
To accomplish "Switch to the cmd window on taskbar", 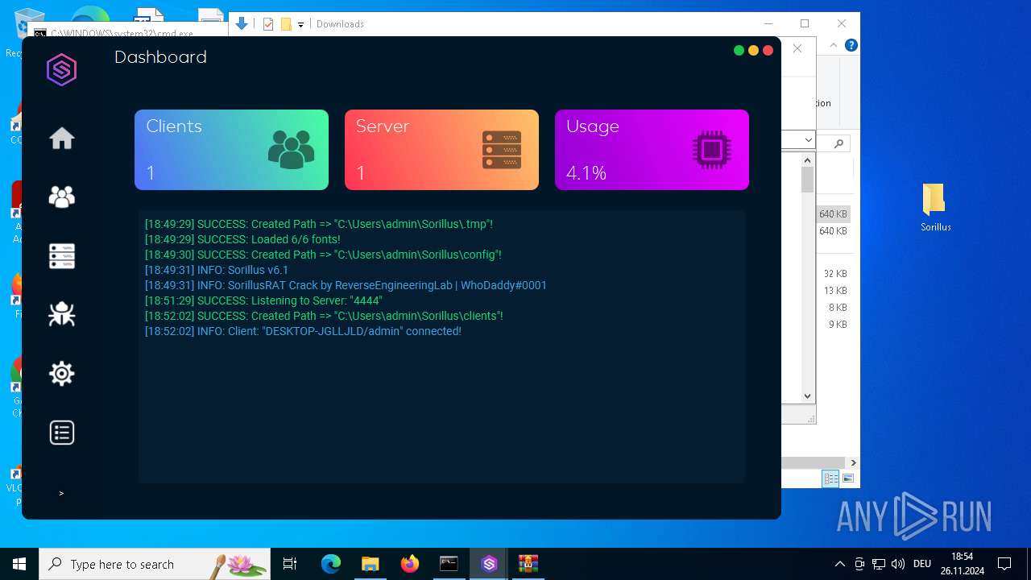I will [449, 564].
